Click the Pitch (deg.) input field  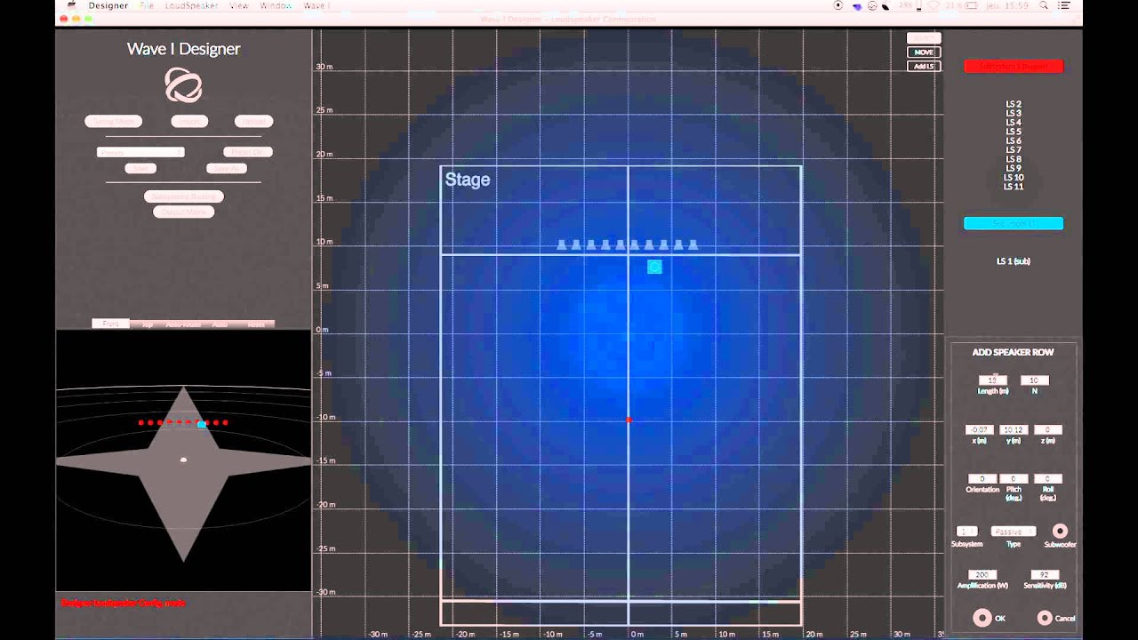[x=1014, y=479]
